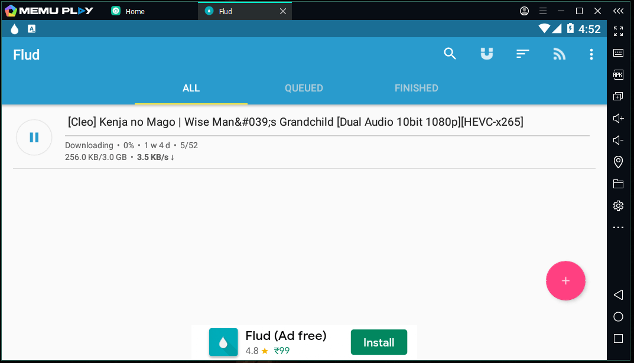The image size is (634, 363).
Task: Click the '1 w 4 d' remaining time text
Action: pos(157,145)
